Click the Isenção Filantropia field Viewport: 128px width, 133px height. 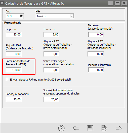pyautogui.click(x=96, y=70)
